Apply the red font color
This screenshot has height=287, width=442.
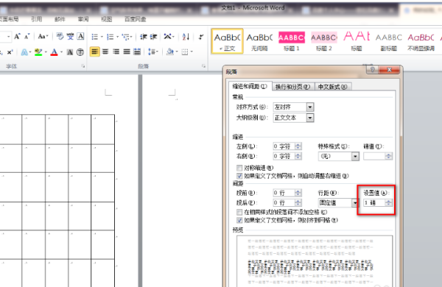pos(54,52)
